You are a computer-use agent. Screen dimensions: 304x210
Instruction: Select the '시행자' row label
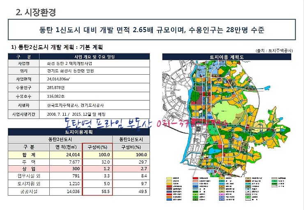pyautogui.click(x=24, y=105)
